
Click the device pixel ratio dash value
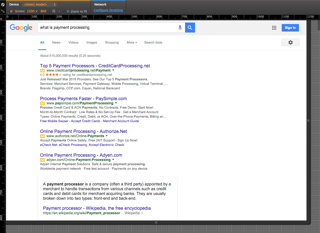[59, 11]
